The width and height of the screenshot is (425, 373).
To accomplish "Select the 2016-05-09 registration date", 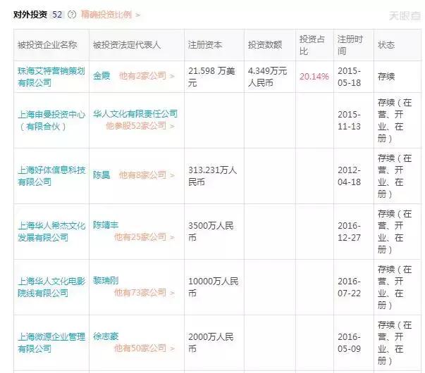I will [x=349, y=343].
